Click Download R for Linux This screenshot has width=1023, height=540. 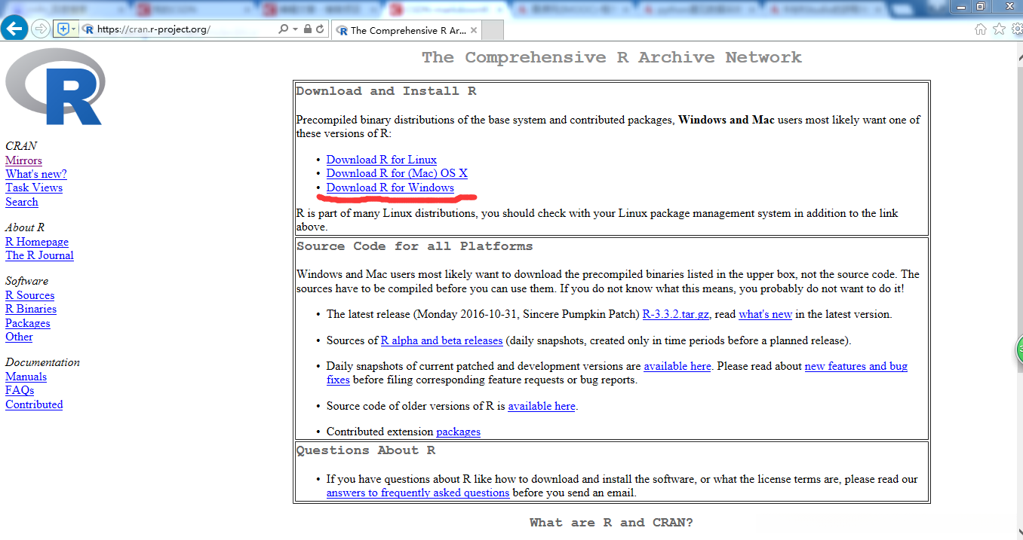382,160
